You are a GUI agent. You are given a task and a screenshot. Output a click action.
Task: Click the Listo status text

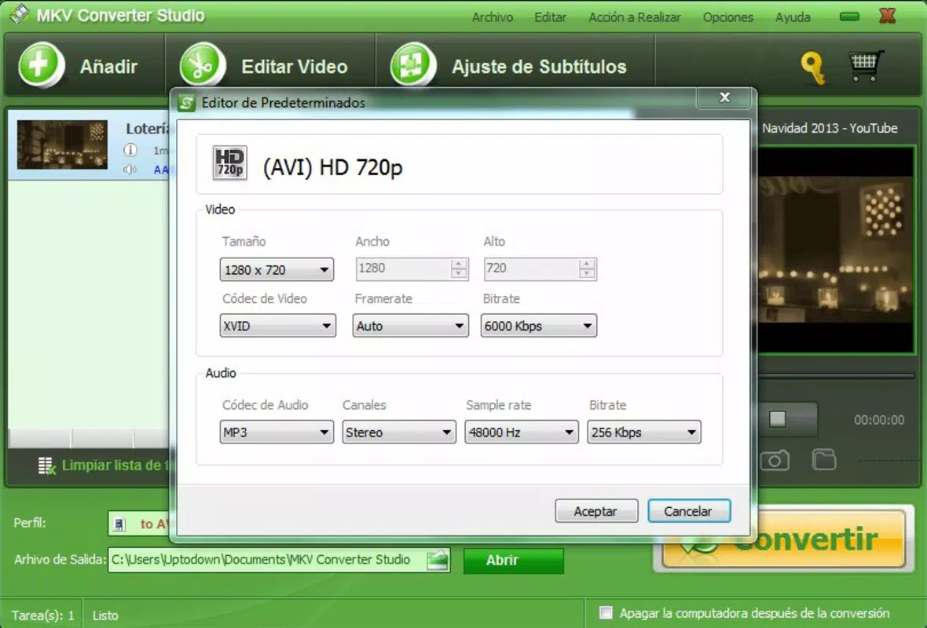(105, 615)
